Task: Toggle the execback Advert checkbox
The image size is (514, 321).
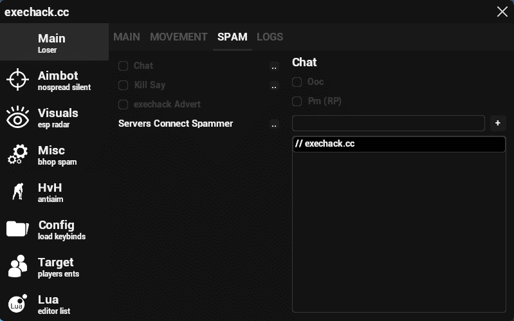Action: coord(124,104)
